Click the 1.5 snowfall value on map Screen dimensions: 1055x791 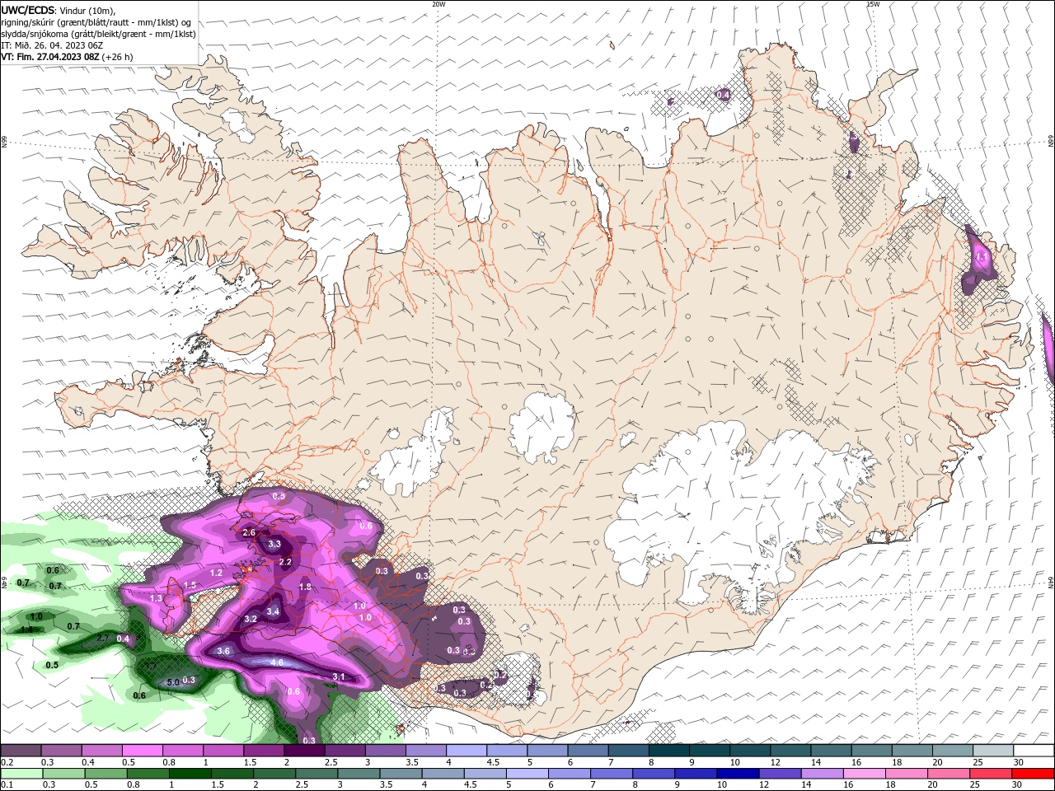point(190,585)
